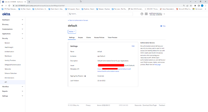Open a new browser tab
The width and height of the screenshot is (208, 112).
[29, 2]
